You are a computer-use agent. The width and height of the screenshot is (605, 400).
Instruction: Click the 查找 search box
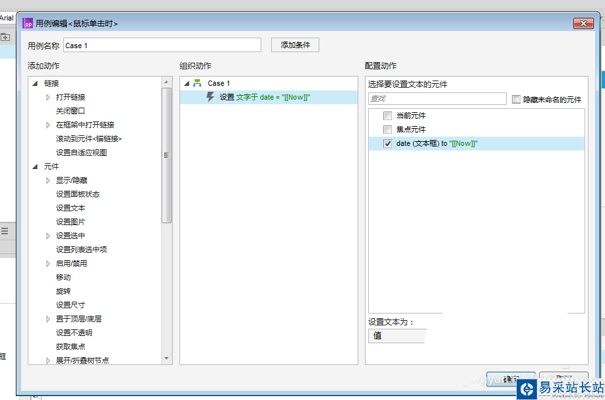point(437,98)
